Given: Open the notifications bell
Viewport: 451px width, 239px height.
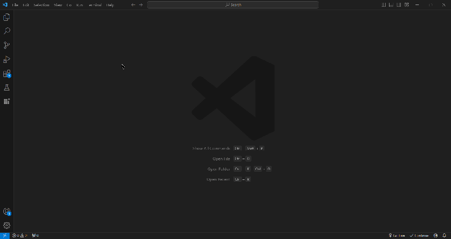Looking at the screenshot, I should point(444,236).
